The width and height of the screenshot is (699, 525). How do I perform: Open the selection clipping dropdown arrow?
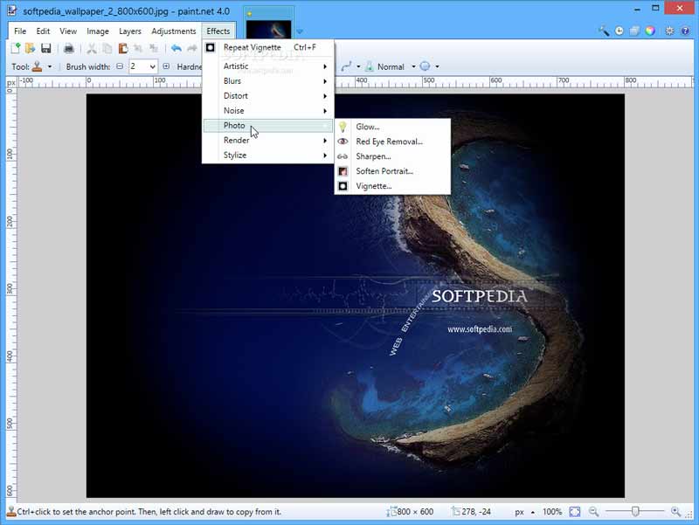438,67
